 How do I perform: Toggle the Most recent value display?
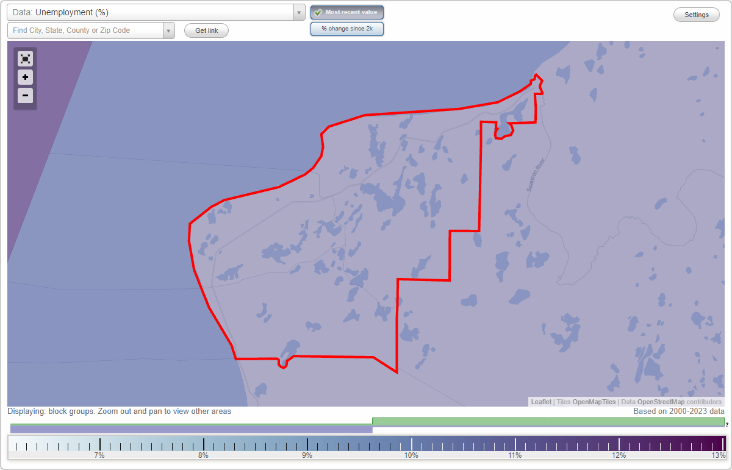[x=347, y=12]
